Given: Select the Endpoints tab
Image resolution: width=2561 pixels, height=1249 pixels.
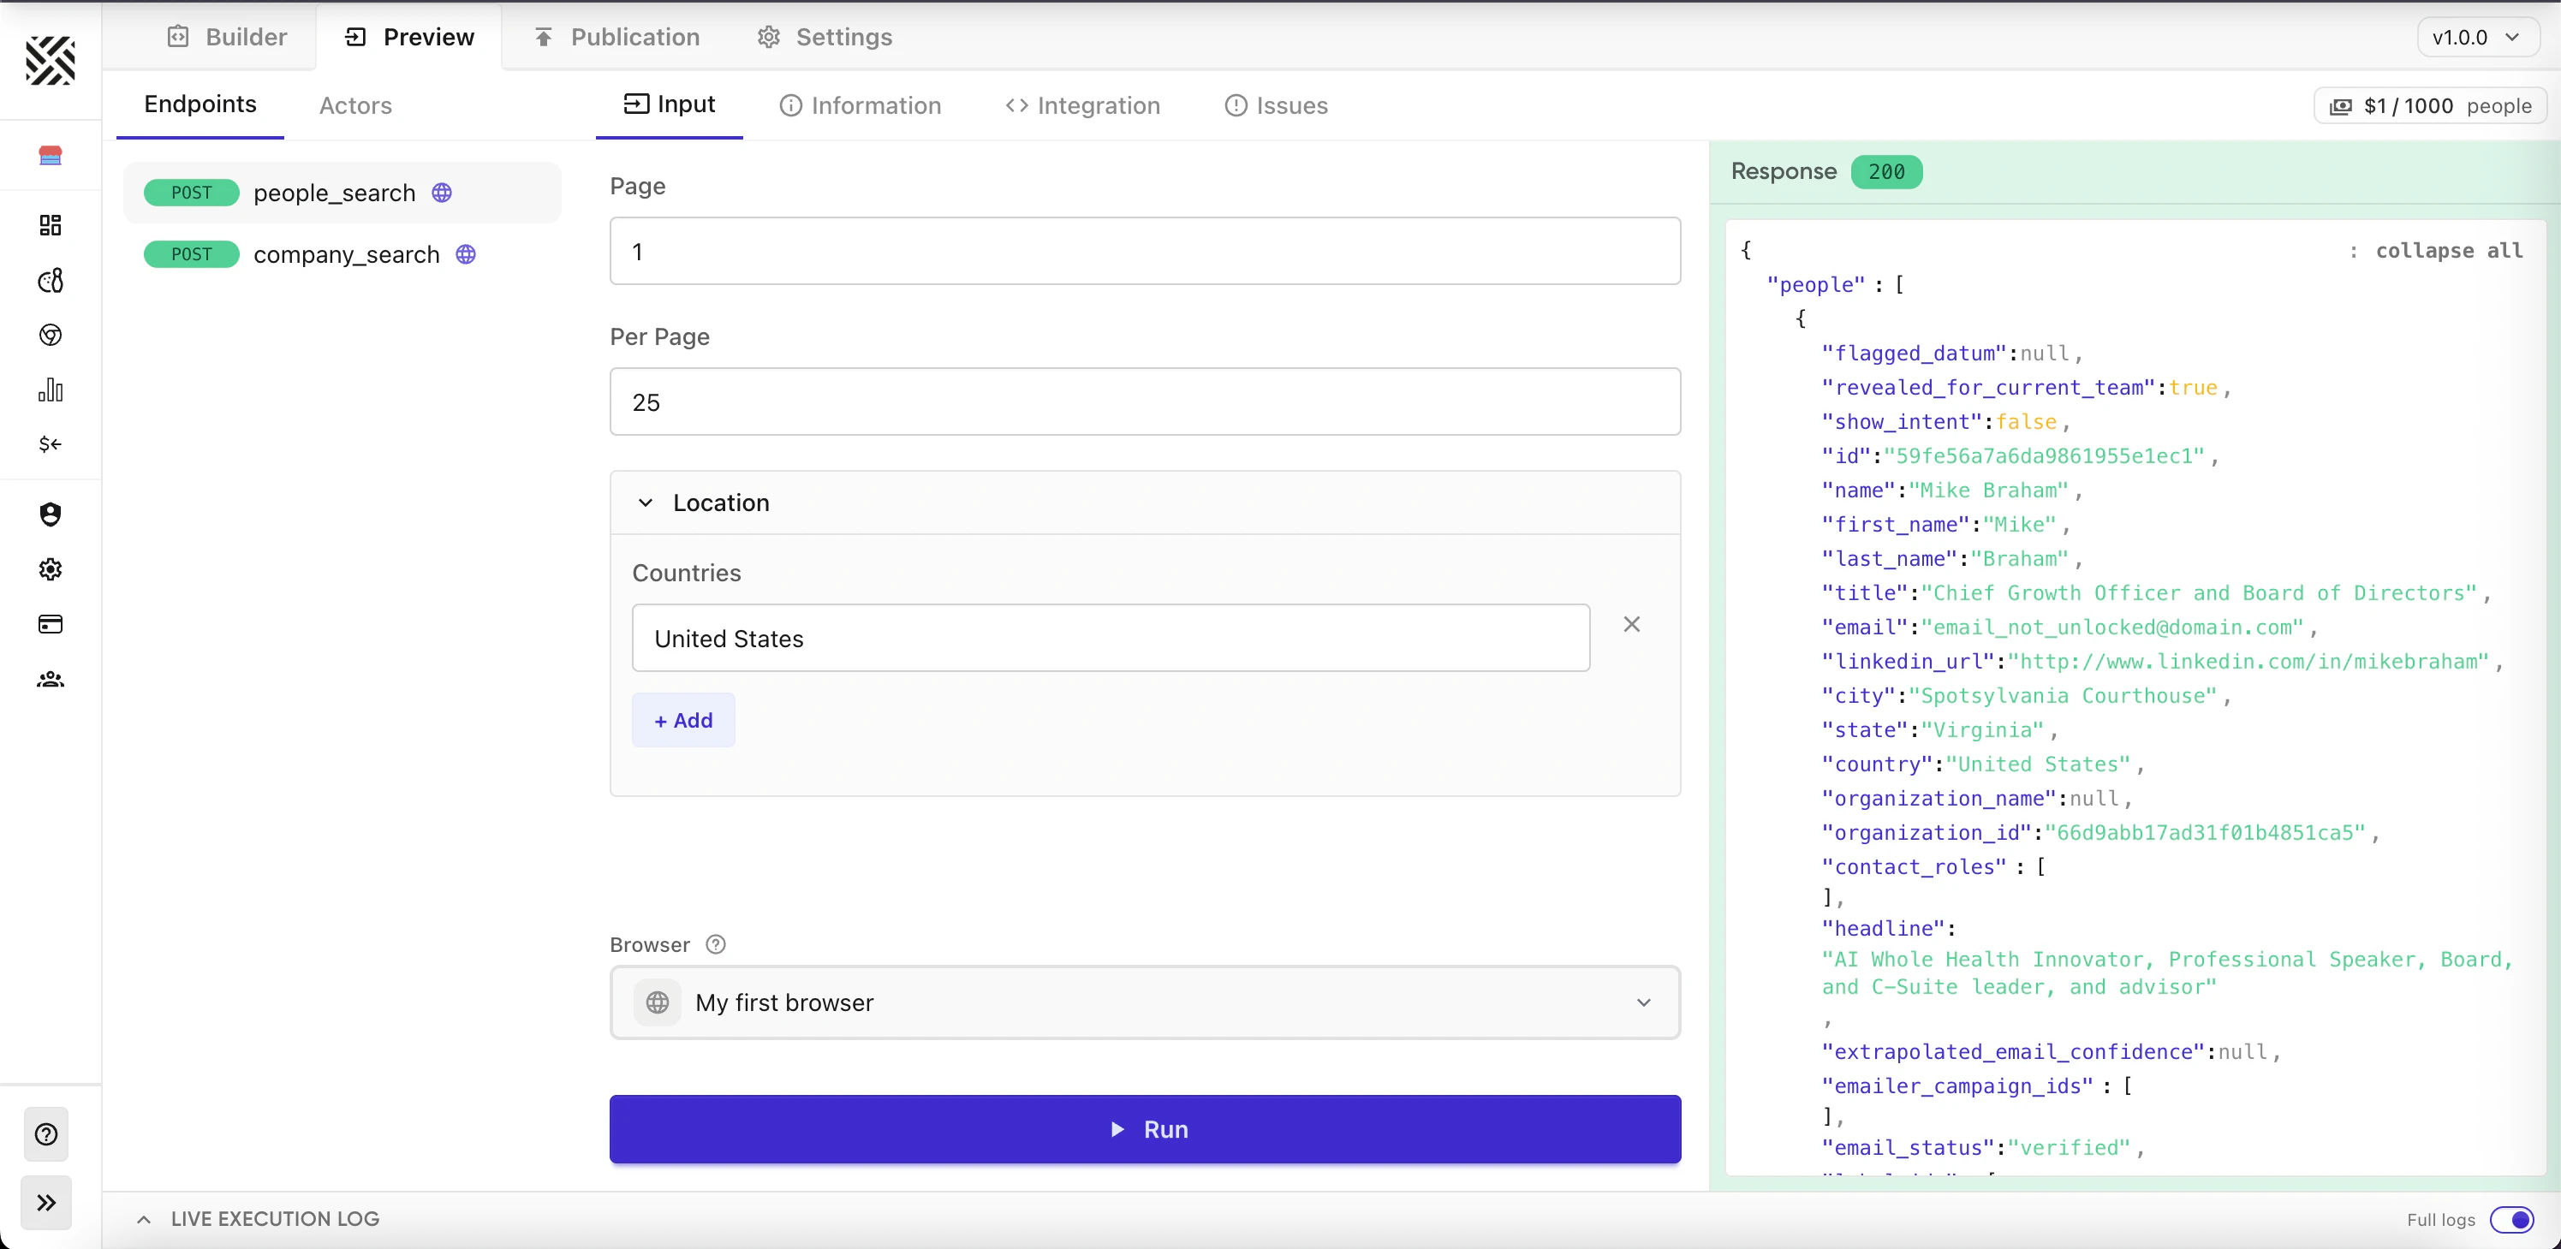Looking at the screenshot, I should pyautogui.click(x=200, y=104).
